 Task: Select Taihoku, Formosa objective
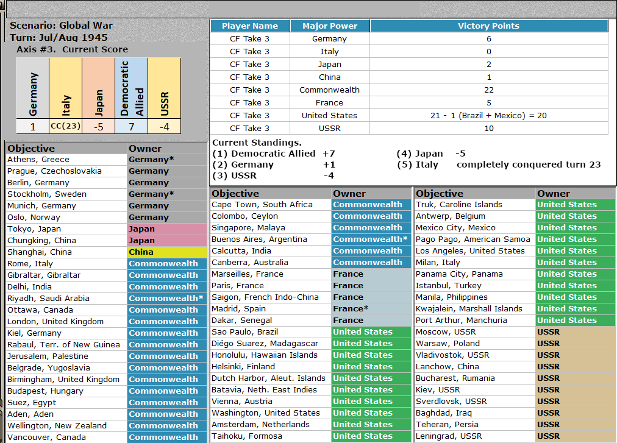(271, 436)
